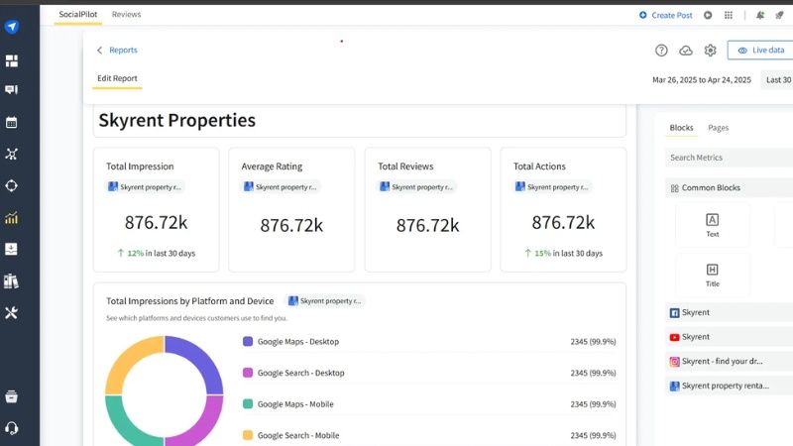Go back via the Reports link

pyautogui.click(x=123, y=51)
